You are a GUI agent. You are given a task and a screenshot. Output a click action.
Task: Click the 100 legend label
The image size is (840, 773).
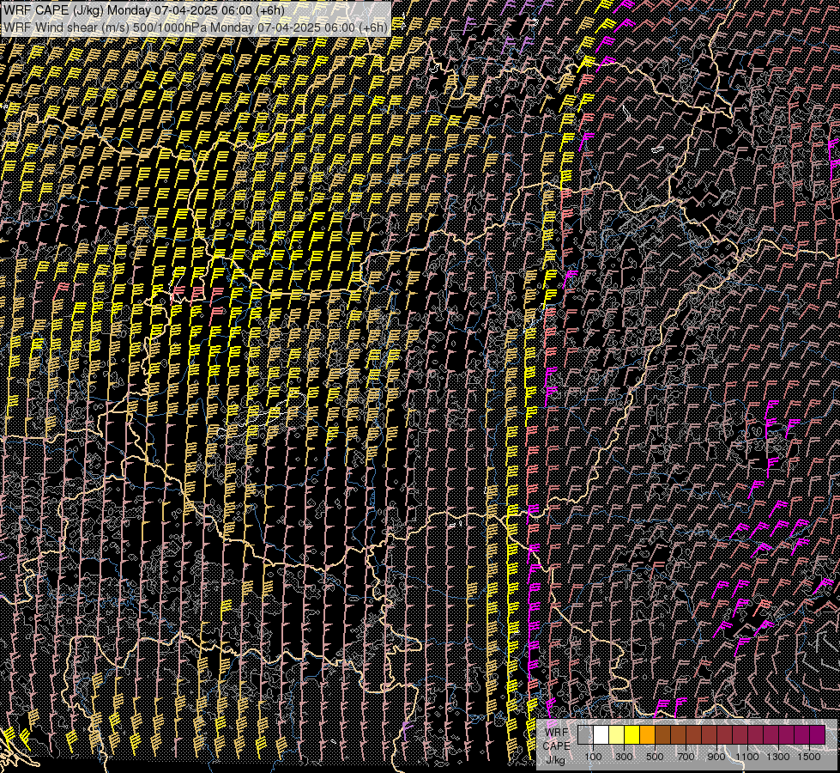[593, 757]
